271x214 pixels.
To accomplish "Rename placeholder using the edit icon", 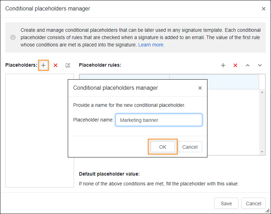I will point(68,65).
